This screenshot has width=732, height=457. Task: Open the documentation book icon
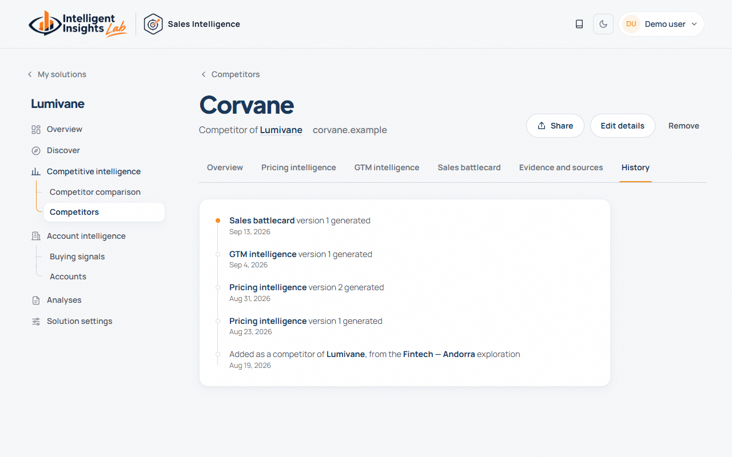tap(579, 24)
